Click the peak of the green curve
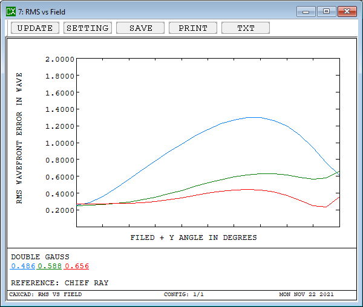Screen dimensions: 363x307 tap(266, 173)
